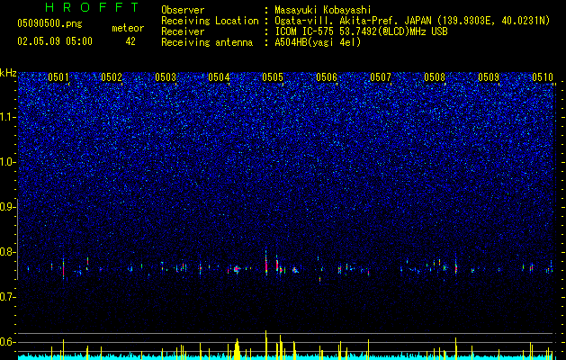The image size is (566, 360).
Task: Click the observer name Masayuki Kobayashi
Action: [x=323, y=10]
